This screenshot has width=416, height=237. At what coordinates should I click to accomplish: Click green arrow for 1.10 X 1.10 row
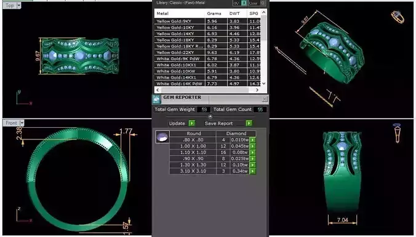252,152
